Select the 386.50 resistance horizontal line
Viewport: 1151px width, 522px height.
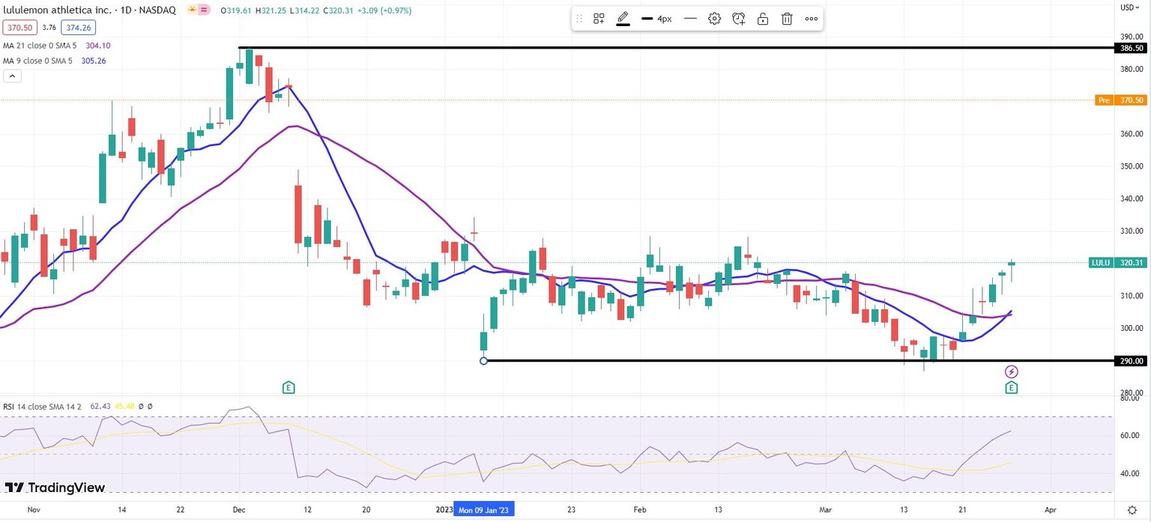[674, 48]
